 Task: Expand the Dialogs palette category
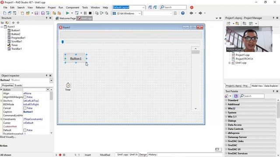(x=226, y=121)
